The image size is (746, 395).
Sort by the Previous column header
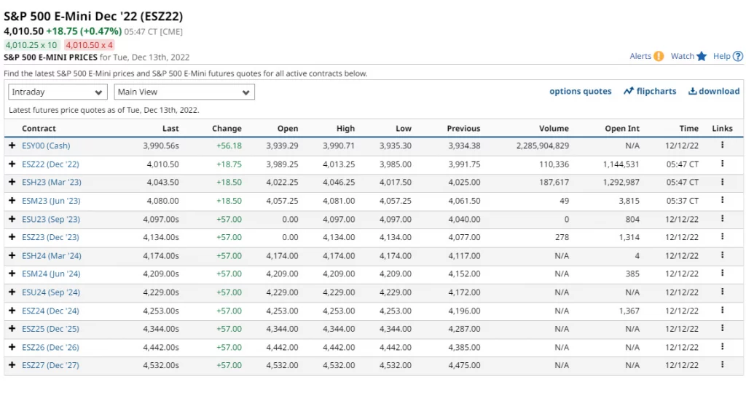point(463,128)
